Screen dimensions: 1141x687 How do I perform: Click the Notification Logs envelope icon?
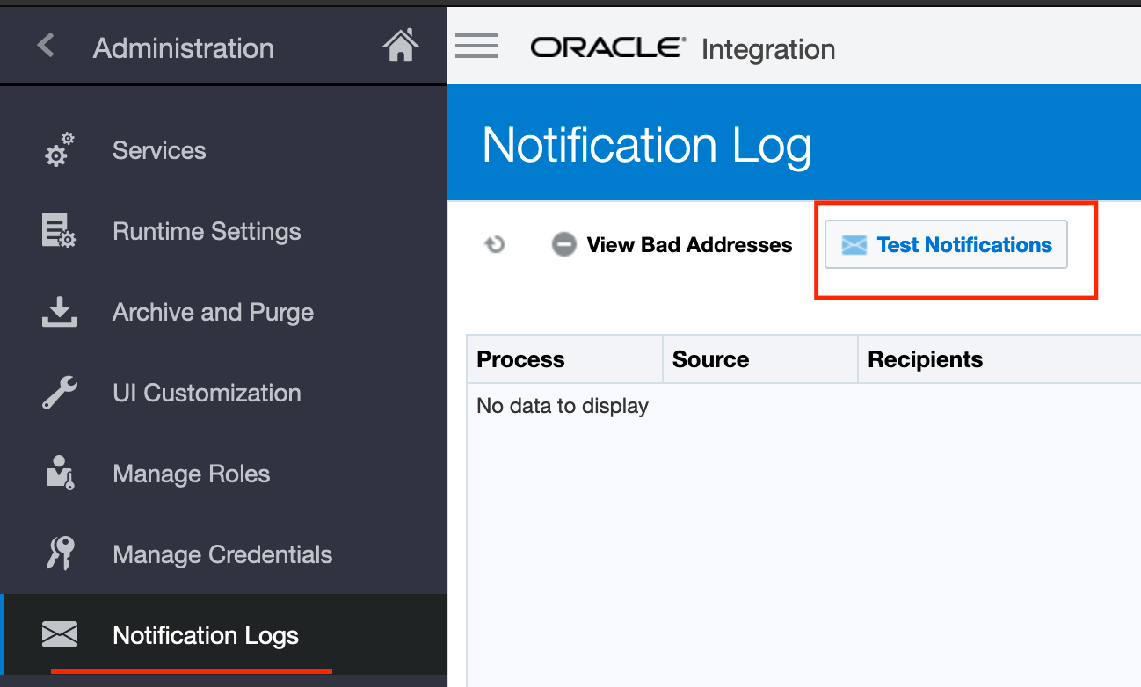[60, 635]
